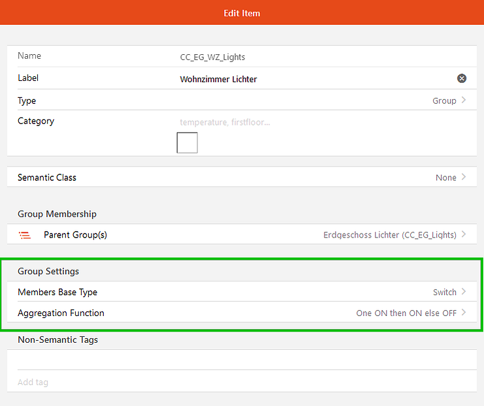Click the Aggregation Function label
Viewport: 484px width, 406px height.
point(61,313)
